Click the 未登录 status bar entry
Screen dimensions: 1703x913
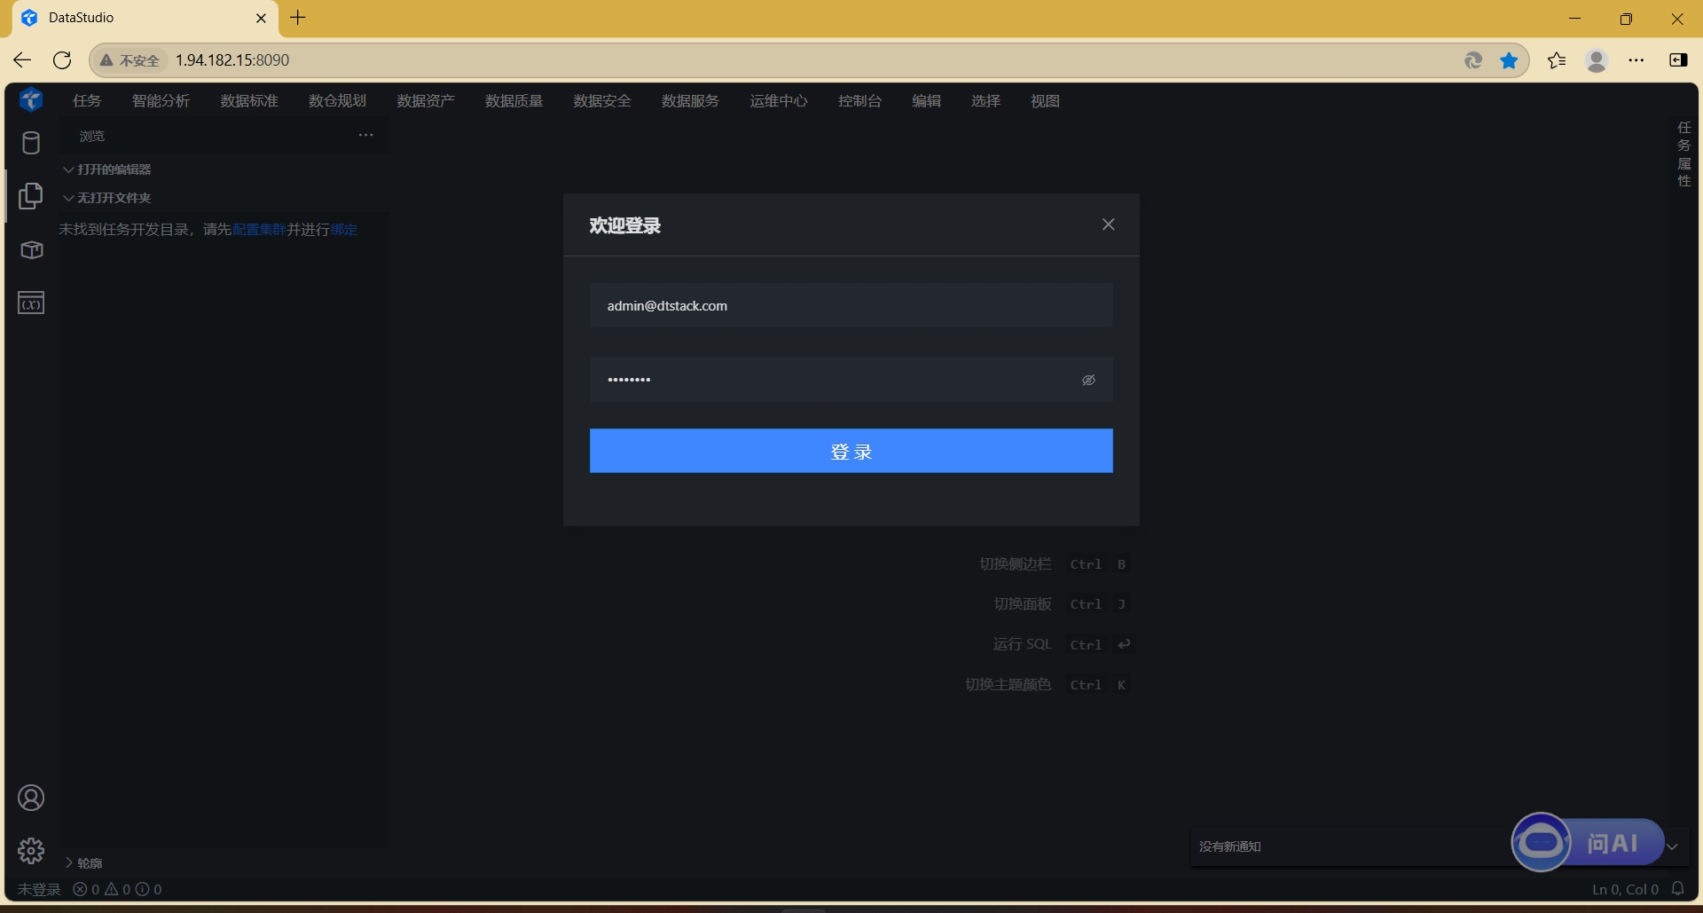click(x=39, y=889)
